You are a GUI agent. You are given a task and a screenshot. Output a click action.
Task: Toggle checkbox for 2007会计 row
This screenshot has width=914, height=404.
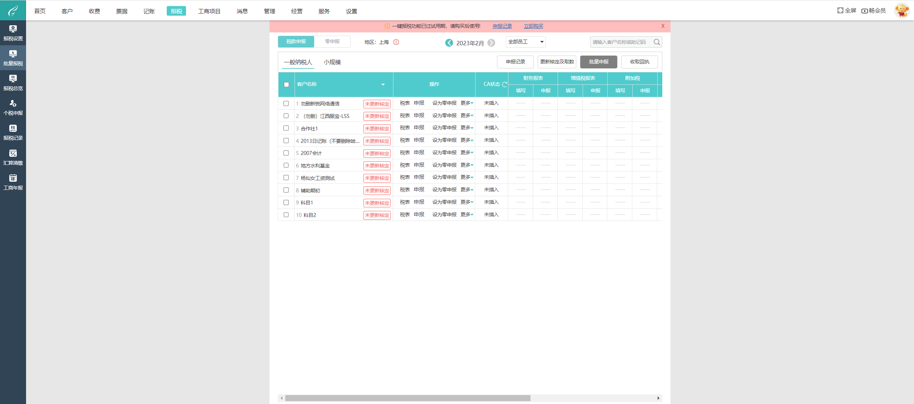click(x=286, y=153)
